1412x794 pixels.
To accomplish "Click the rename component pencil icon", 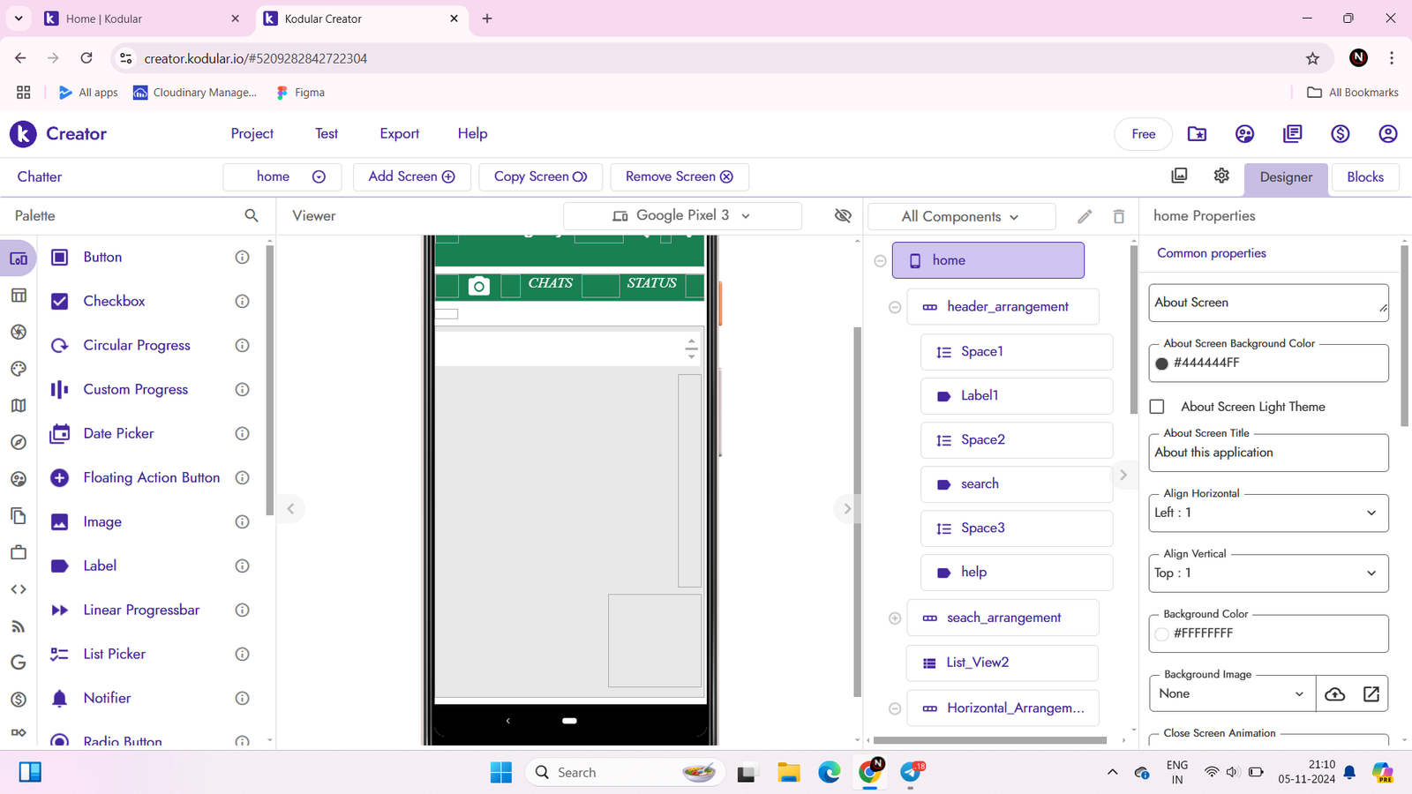I will tap(1085, 216).
